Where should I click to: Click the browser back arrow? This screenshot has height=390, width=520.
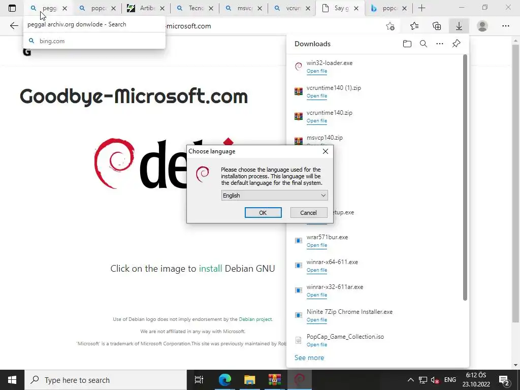coord(14,26)
